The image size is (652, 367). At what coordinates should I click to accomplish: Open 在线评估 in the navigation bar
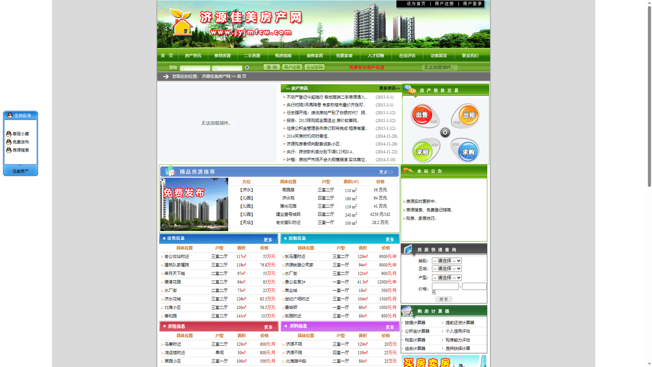pos(407,56)
